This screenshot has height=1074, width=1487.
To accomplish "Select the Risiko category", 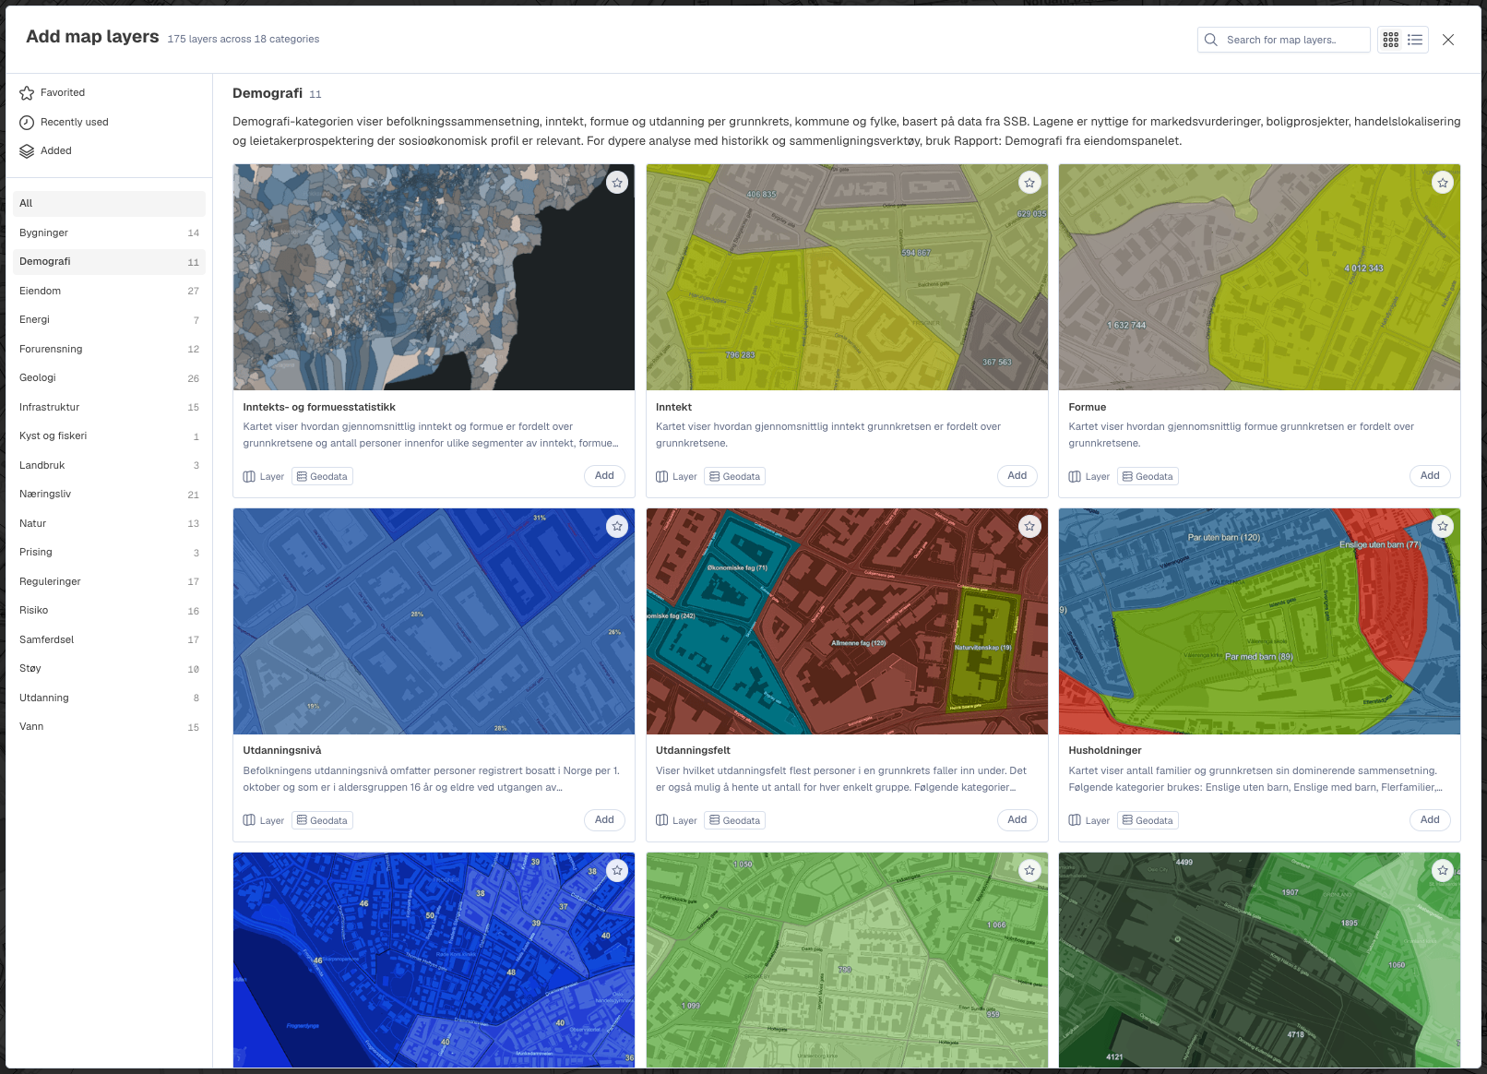I will pos(109,610).
